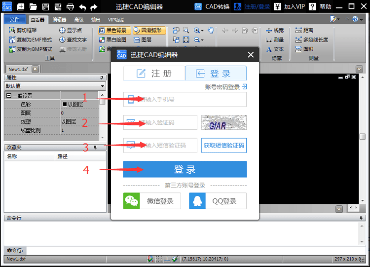Pin the 属性 properties panel
Screen dimensions: 370x267
pos(102,77)
